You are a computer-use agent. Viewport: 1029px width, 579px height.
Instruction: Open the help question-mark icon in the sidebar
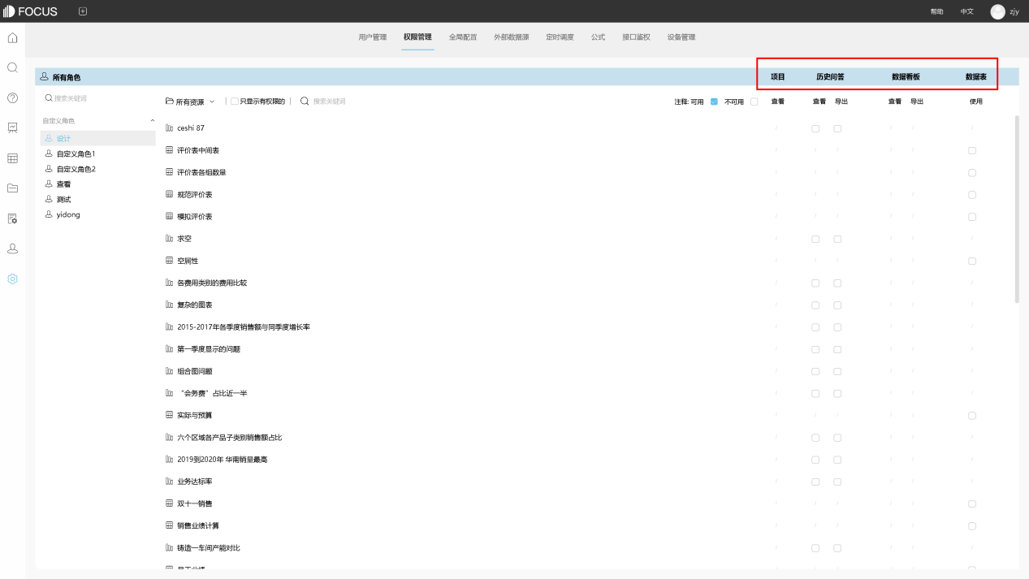point(11,97)
